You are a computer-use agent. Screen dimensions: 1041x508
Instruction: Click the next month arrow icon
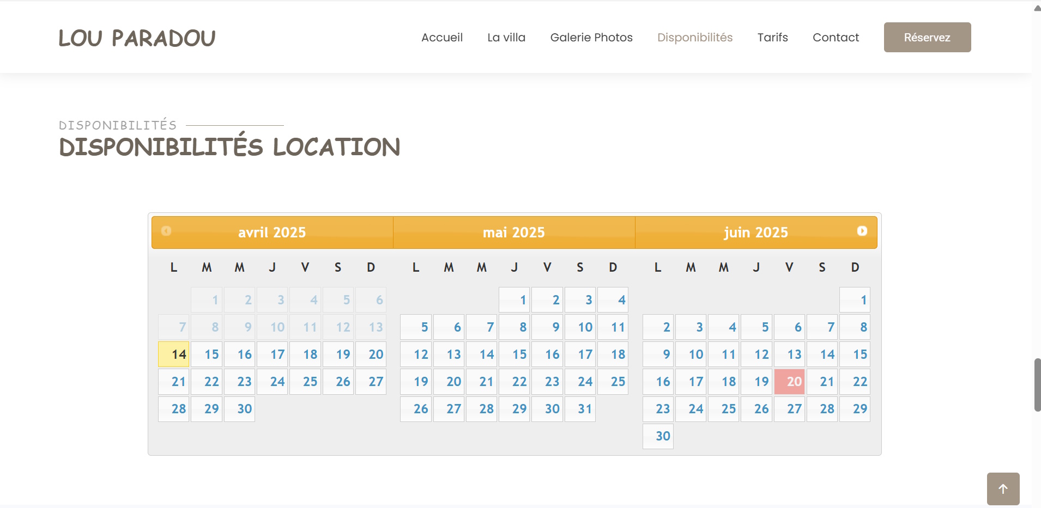click(862, 231)
